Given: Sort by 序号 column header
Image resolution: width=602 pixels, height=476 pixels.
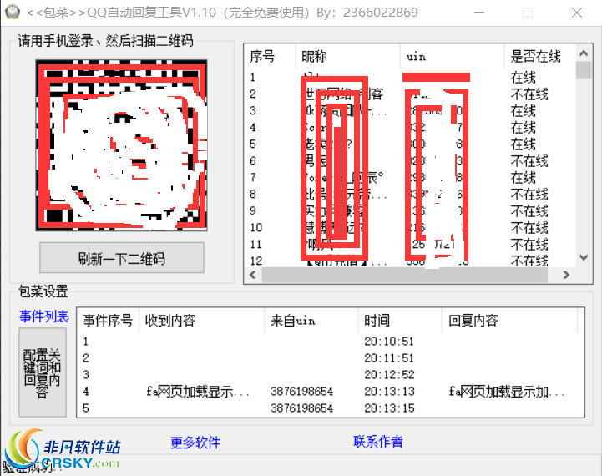Looking at the screenshot, I should click(x=271, y=57).
